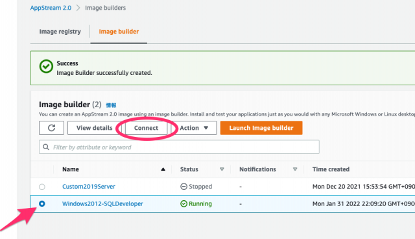Open the Action dropdown menu
The height and width of the screenshot is (239, 415).
tap(194, 128)
